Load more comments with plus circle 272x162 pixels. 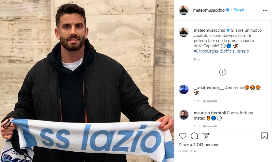[x=223, y=72]
